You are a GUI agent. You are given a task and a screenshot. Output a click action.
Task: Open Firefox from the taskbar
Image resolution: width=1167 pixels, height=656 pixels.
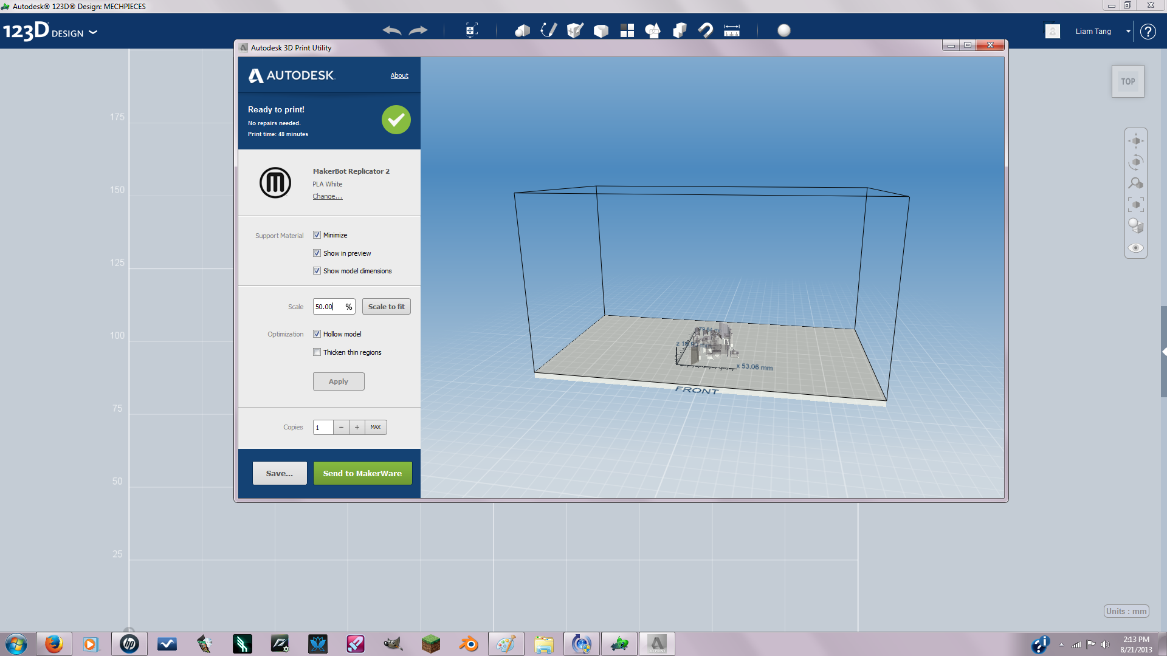point(53,644)
